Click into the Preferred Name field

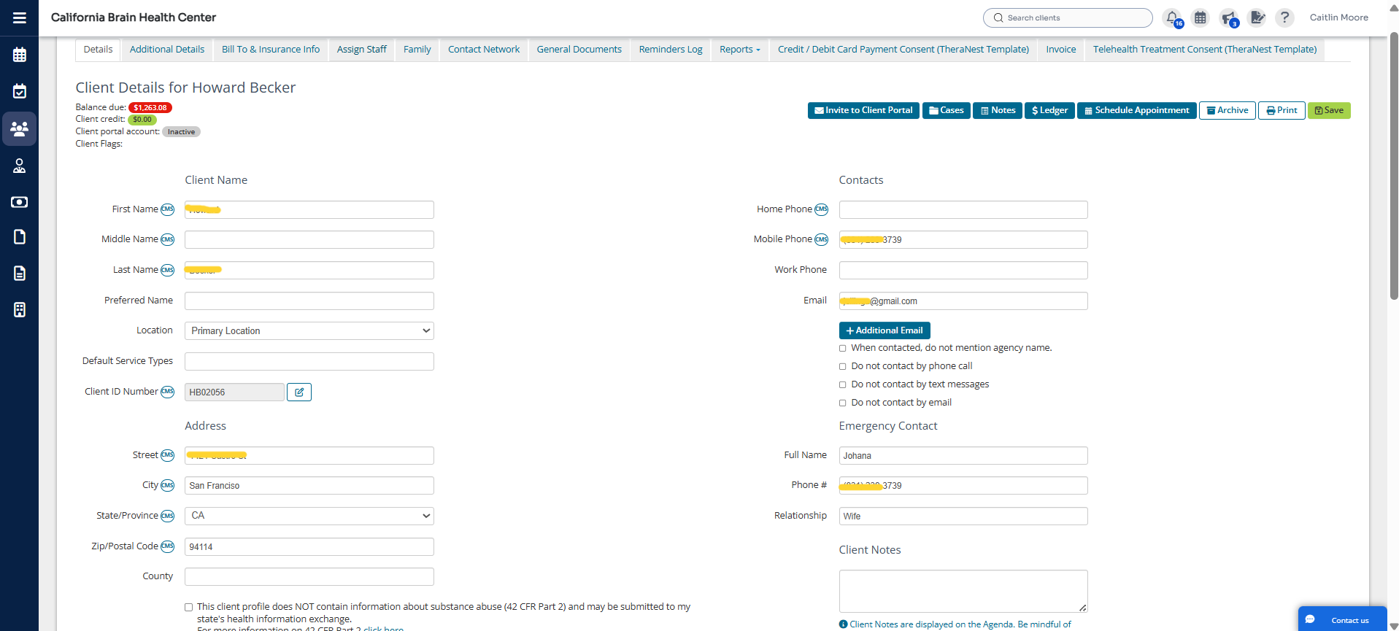pos(309,301)
